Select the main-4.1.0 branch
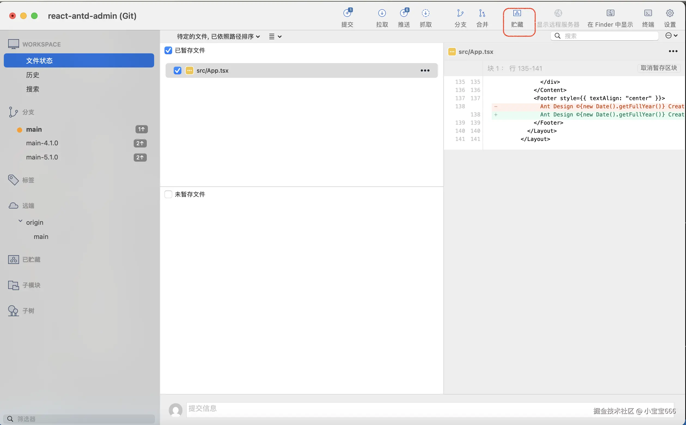 pos(42,143)
